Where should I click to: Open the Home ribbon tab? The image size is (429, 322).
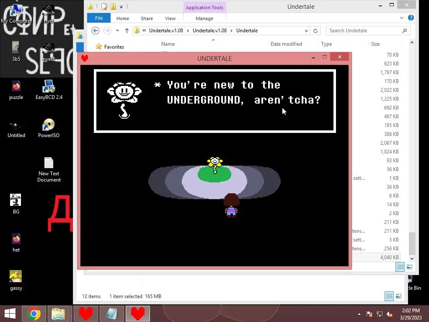[123, 18]
